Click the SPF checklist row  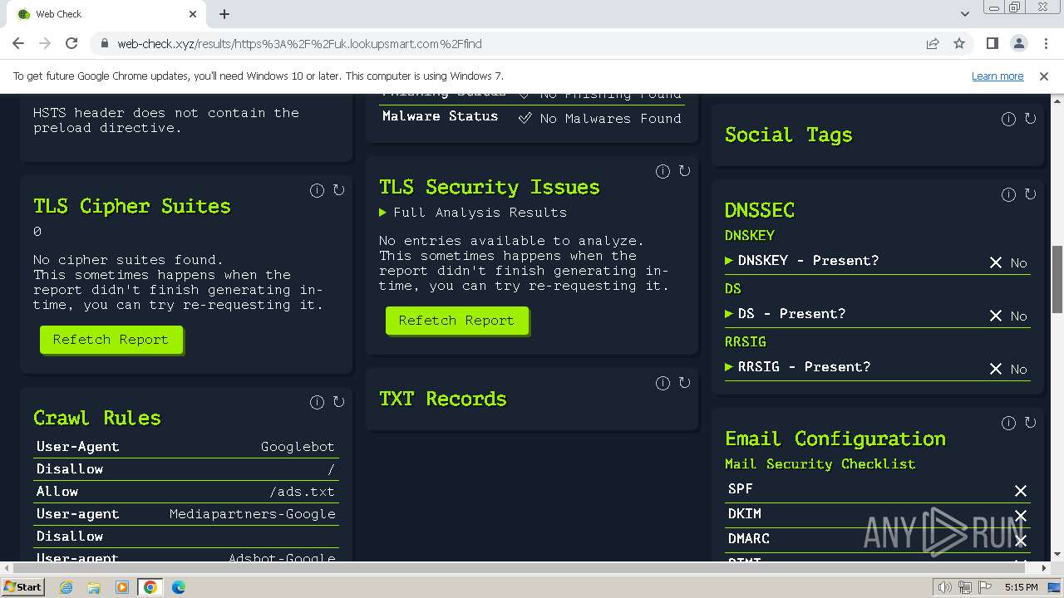coord(878,490)
